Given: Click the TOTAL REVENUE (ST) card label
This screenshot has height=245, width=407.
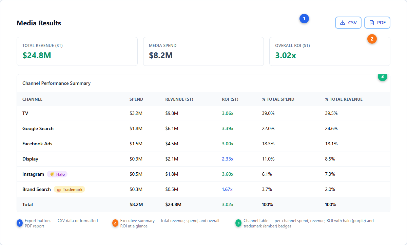Looking at the screenshot, I should (x=42, y=46).
